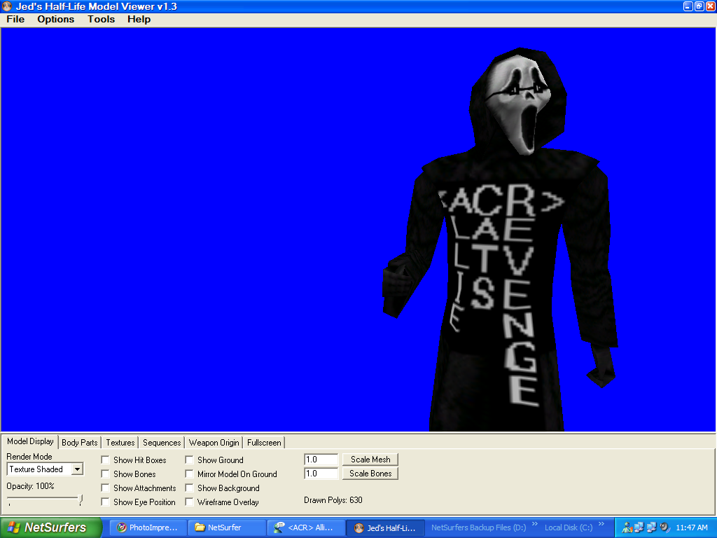
Task: Enable Mirror Model On Ground checkbox
Action: pos(189,474)
